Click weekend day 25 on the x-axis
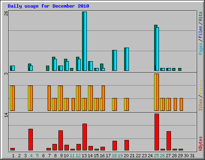The image size is (205, 160). pyautogui.click(x=156, y=156)
